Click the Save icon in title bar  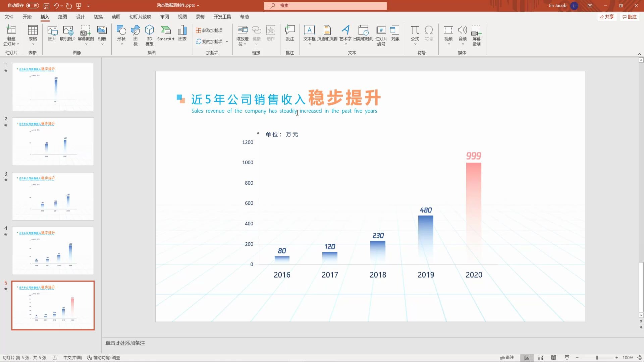coord(47,6)
